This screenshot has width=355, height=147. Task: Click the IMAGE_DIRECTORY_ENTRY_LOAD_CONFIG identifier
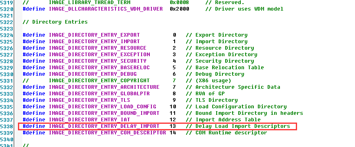(102, 107)
